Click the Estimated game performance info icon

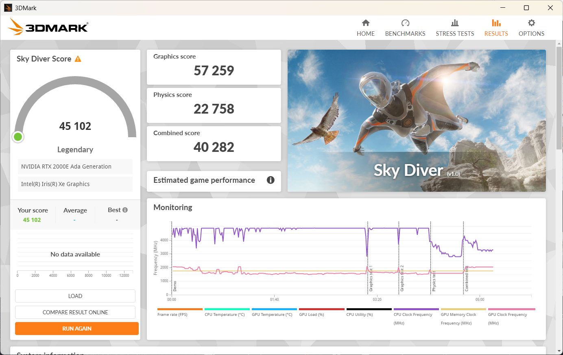[x=271, y=180]
